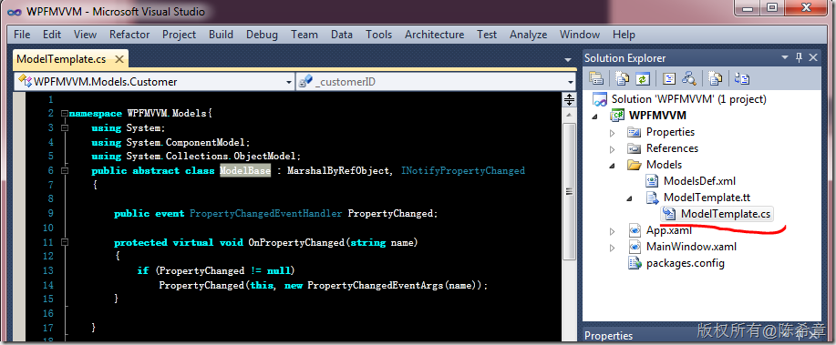
Task: Collapse the Models folder arrow
Action: 612,166
